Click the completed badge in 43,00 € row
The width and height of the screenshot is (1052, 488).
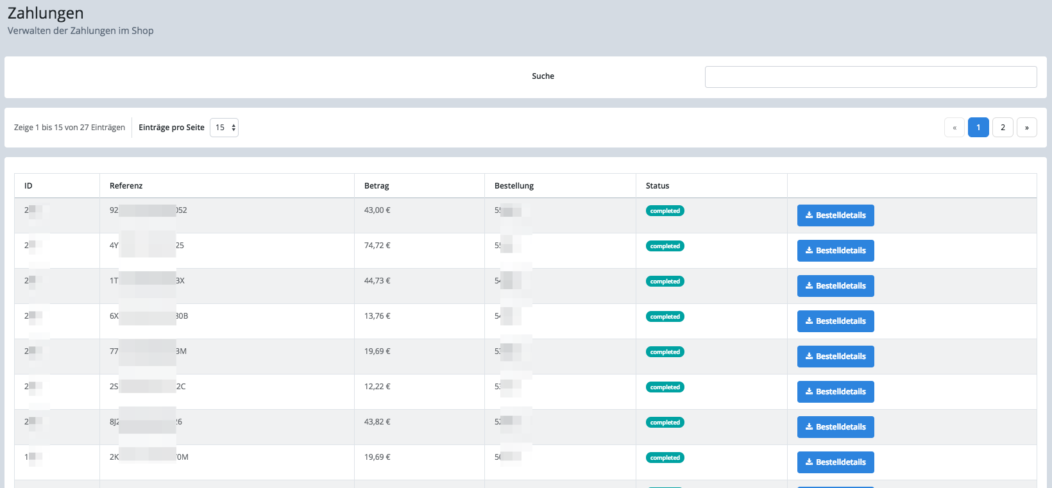(665, 211)
